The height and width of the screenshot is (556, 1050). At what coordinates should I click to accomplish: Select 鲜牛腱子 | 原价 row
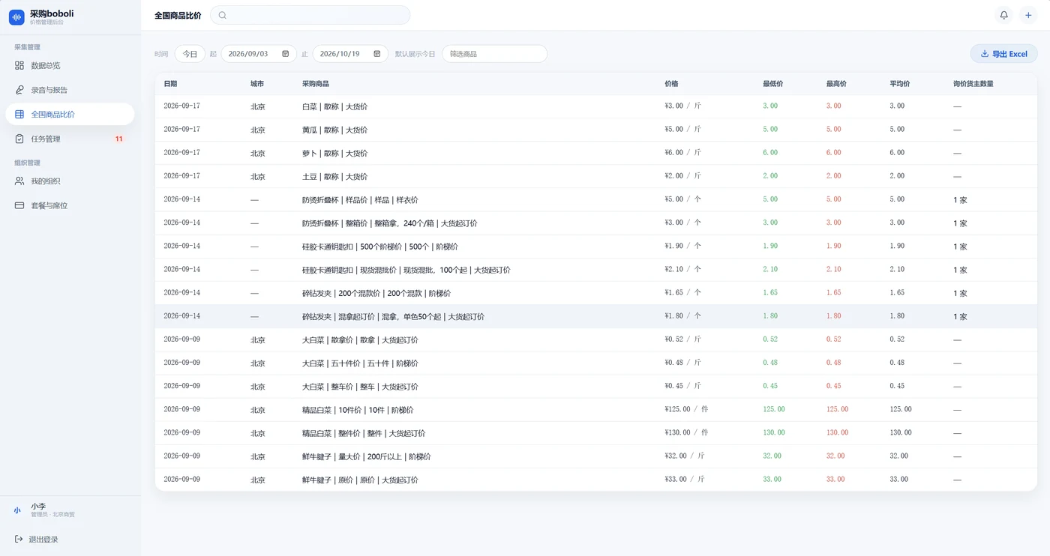click(x=596, y=480)
